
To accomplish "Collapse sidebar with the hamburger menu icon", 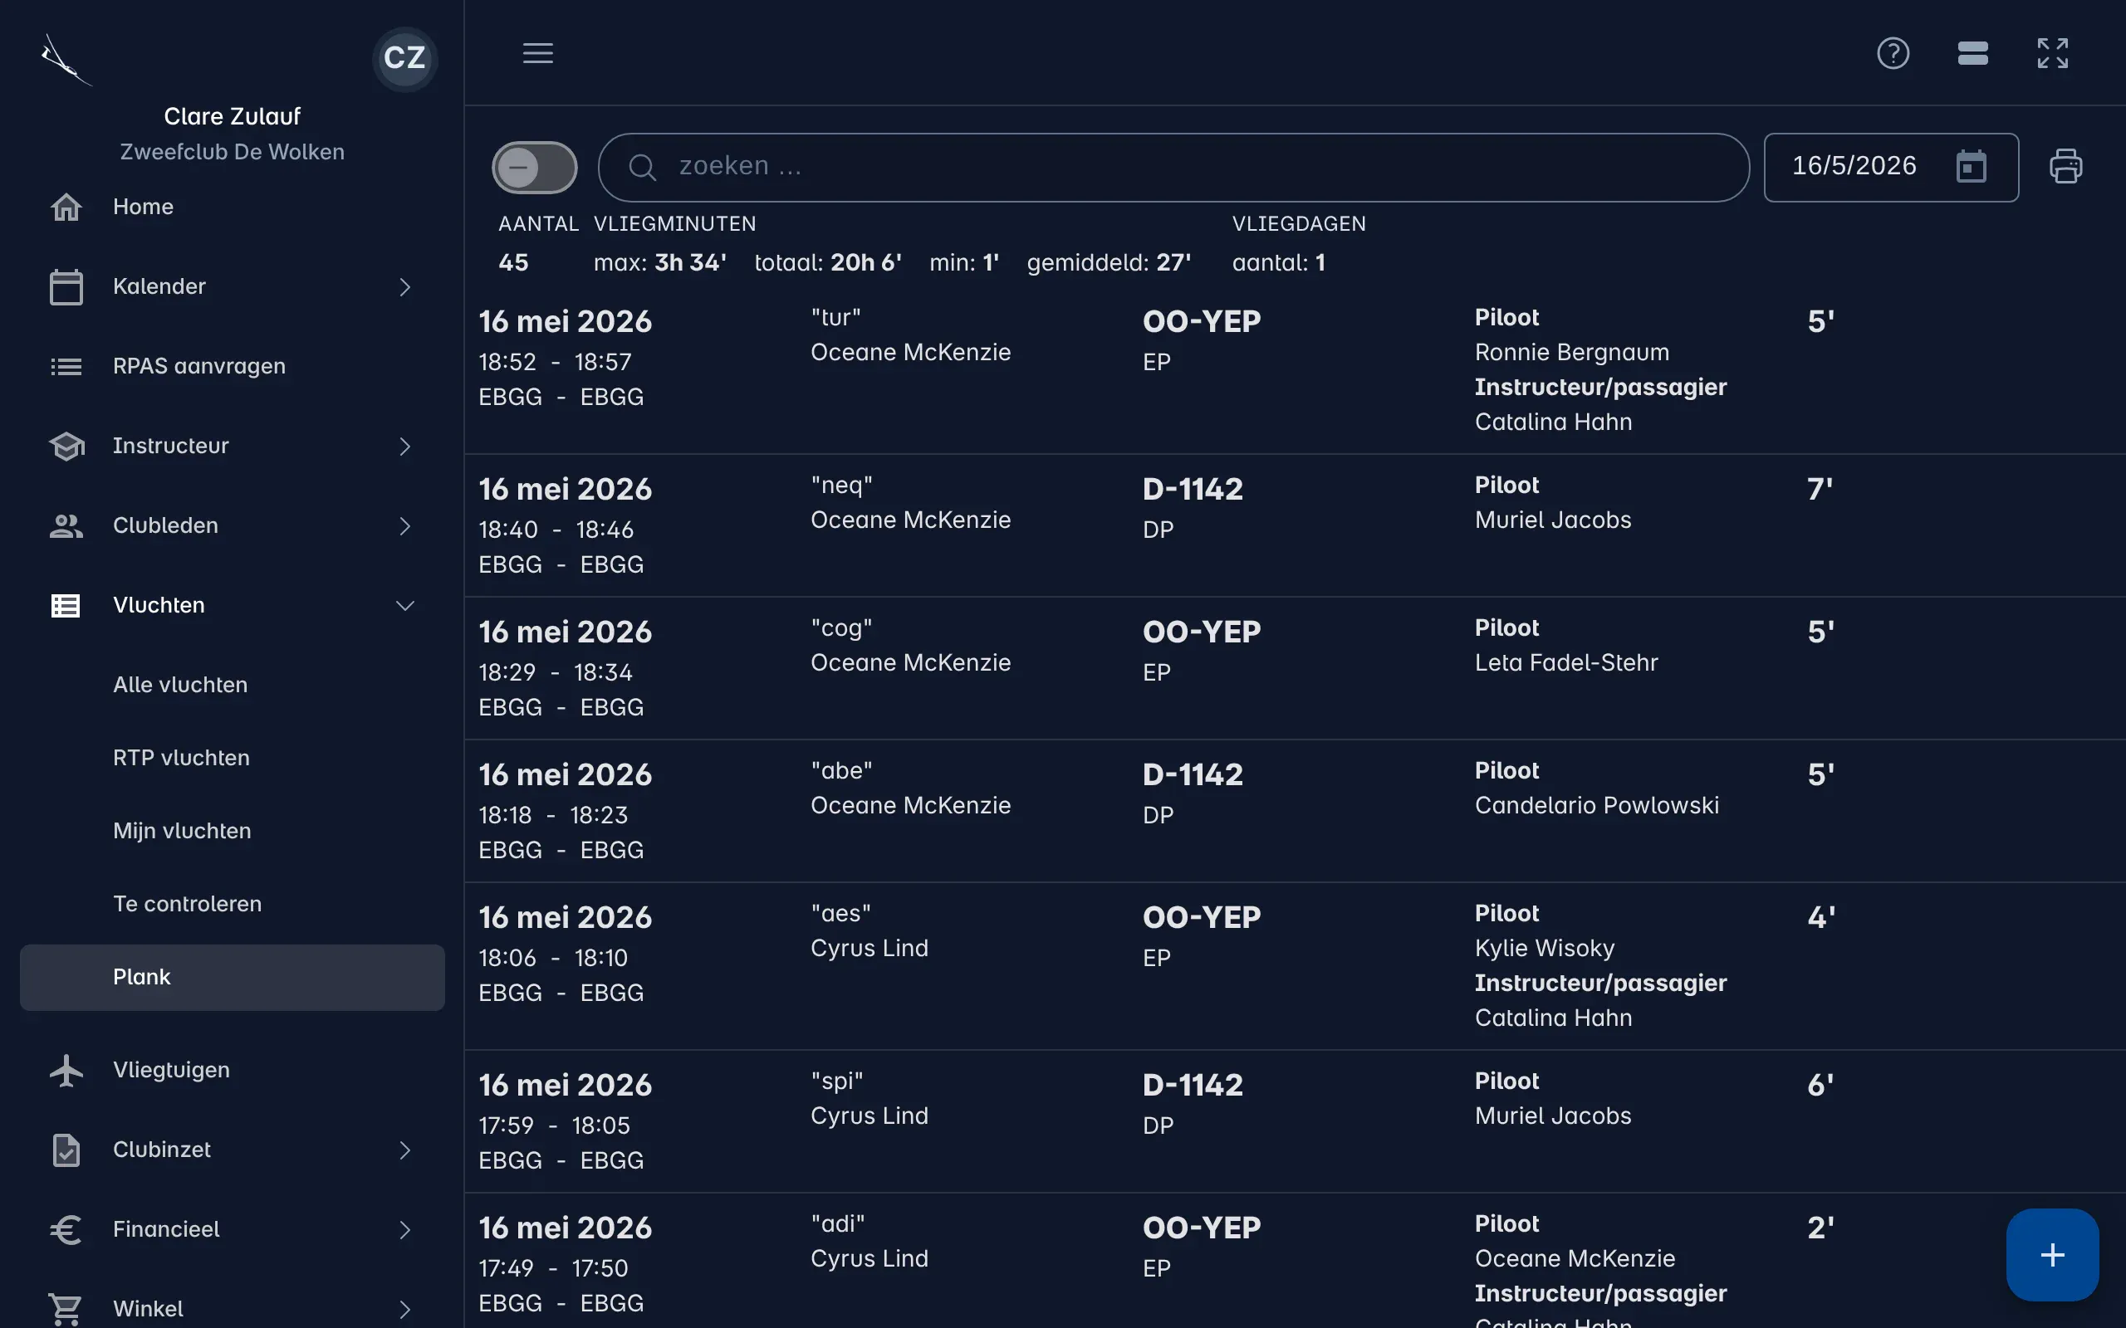I will [x=537, y=54].
